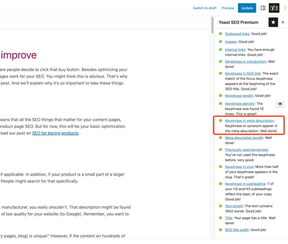288x244 pixels.
Task: Close the Yoast SEO Premium panel
Action: (283, 22)
